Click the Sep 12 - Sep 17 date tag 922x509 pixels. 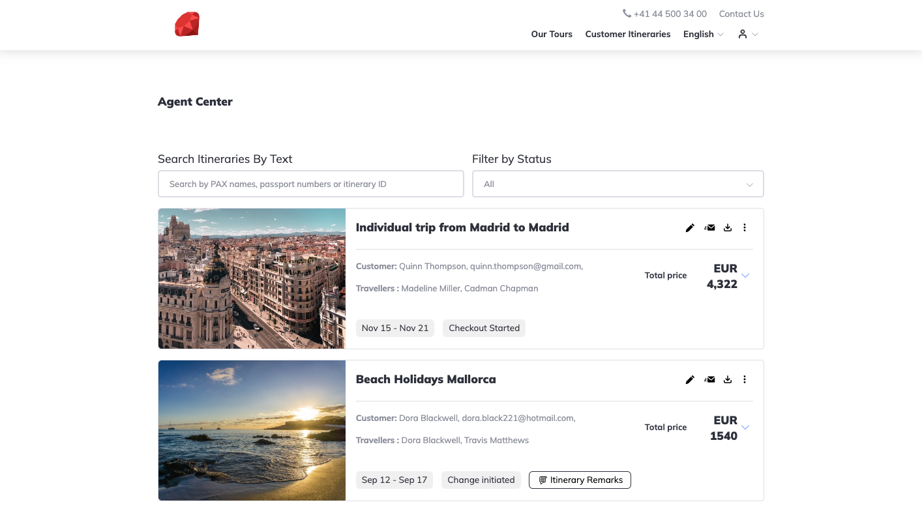coord(394,480)
